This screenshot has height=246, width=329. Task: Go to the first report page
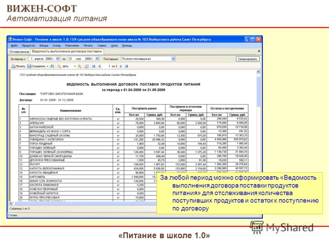(94, 66)
